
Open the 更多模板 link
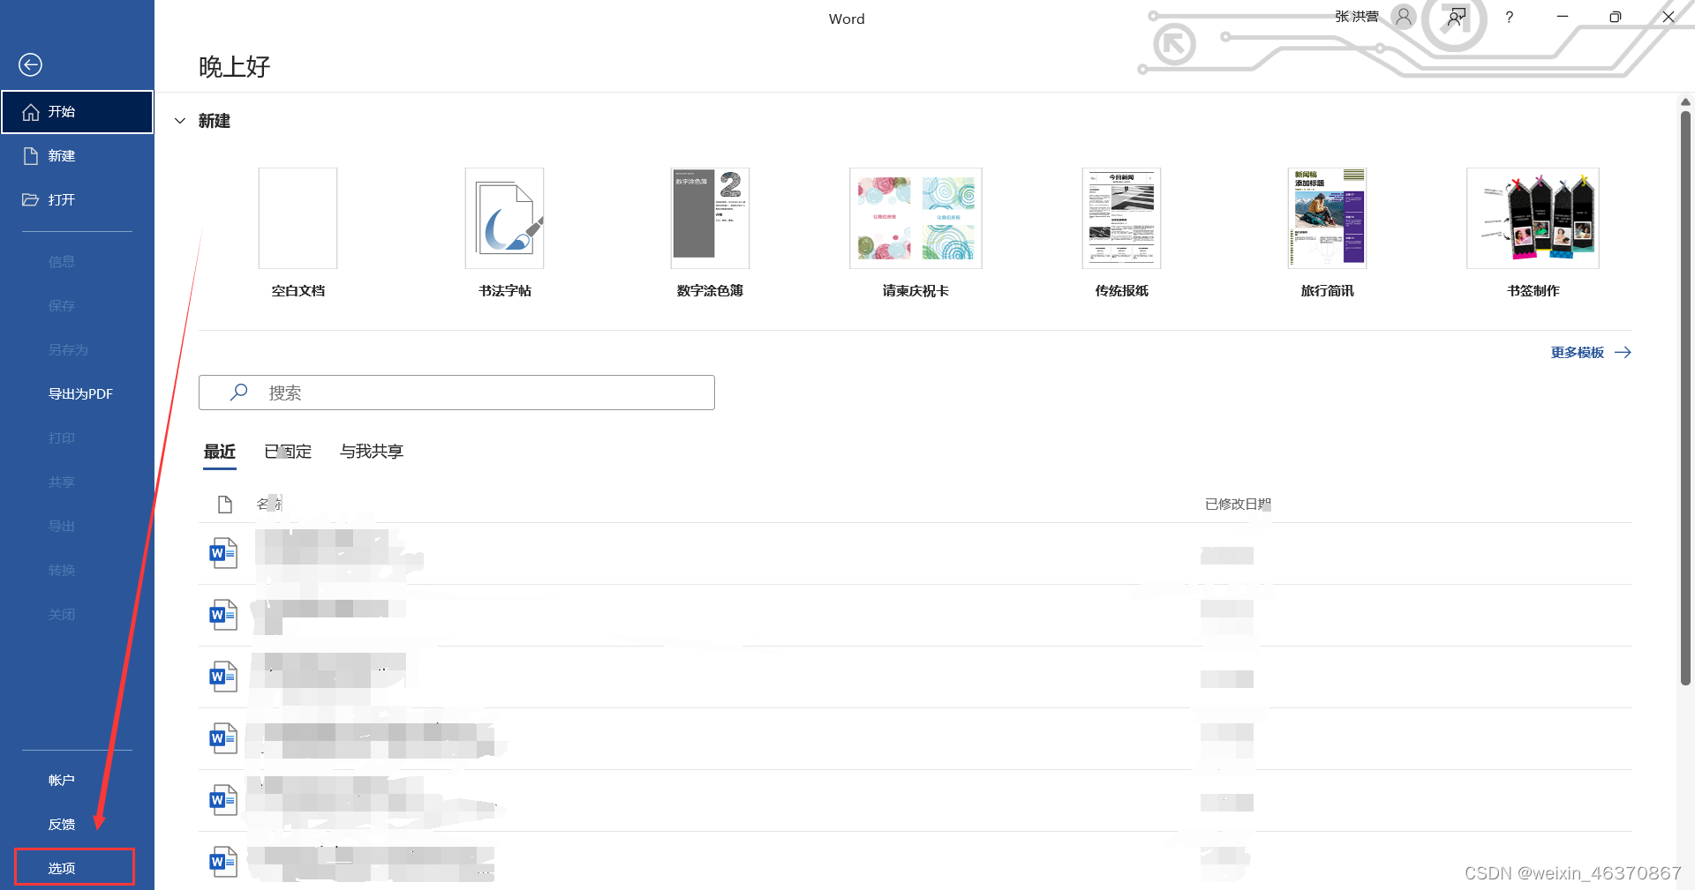(1591, 353)
